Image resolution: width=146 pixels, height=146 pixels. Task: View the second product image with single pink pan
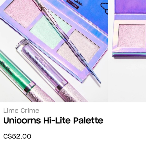127,51
